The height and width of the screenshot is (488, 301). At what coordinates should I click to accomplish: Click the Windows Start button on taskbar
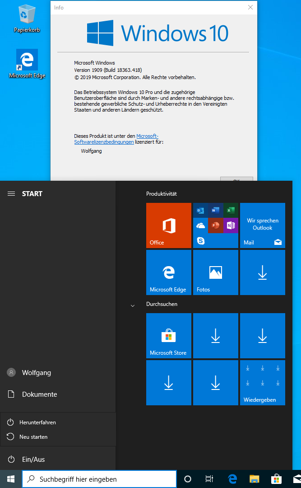[11, 479]
